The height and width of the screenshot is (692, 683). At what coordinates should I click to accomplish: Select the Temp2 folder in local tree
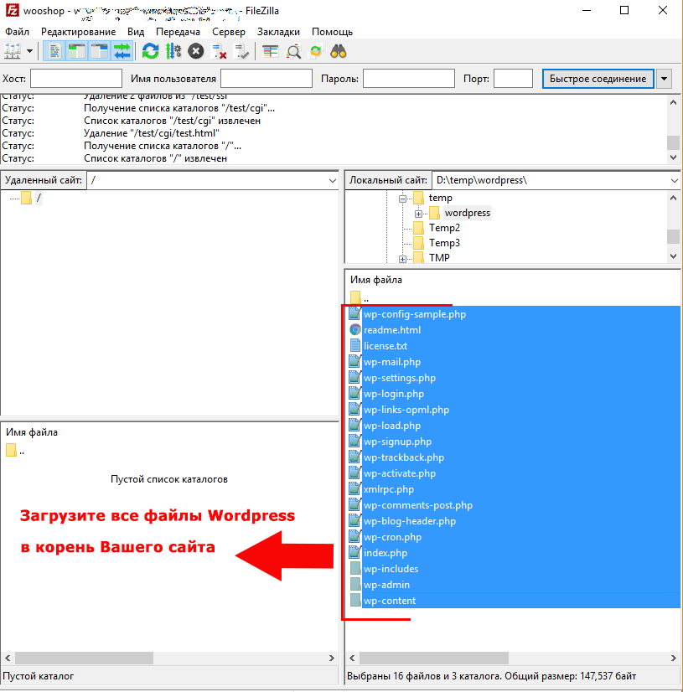point(444,228)
